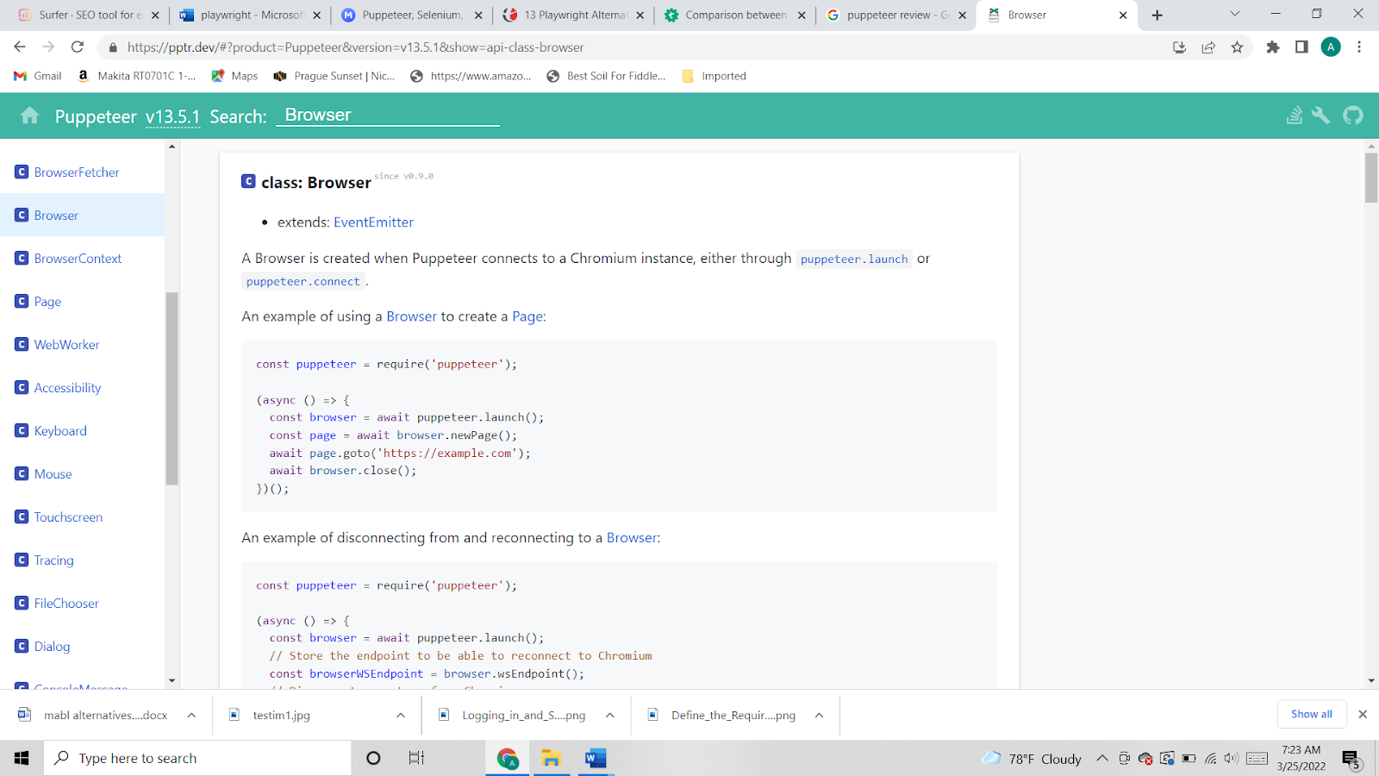
Task: Click the volume icon in system tray
Action: point(1231,759)
